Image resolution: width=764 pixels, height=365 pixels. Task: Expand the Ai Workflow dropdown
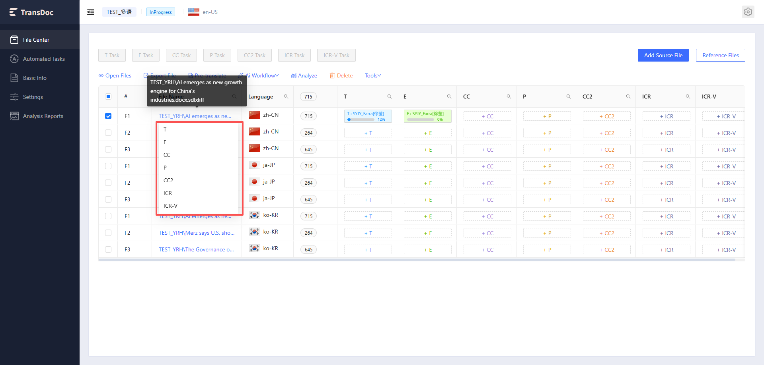click(259, 75)
